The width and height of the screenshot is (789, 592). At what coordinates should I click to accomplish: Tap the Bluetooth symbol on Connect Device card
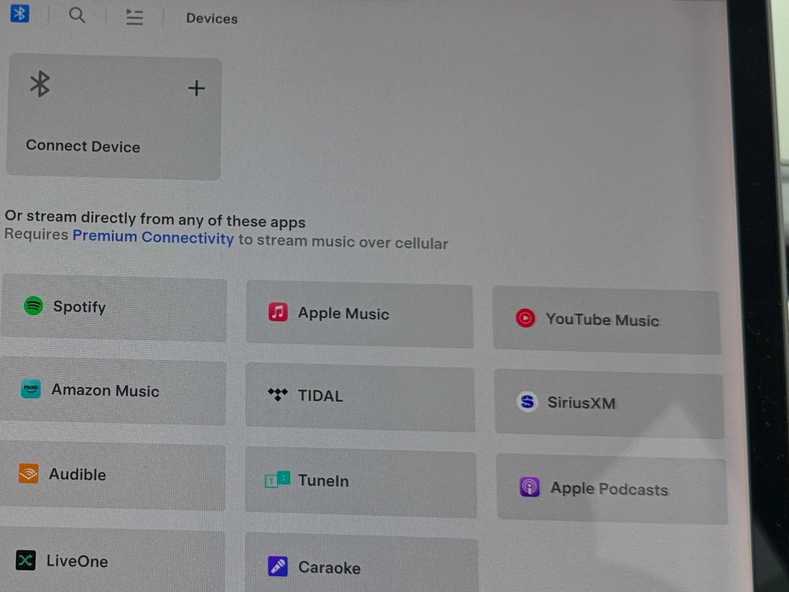[x=40, y=84]
